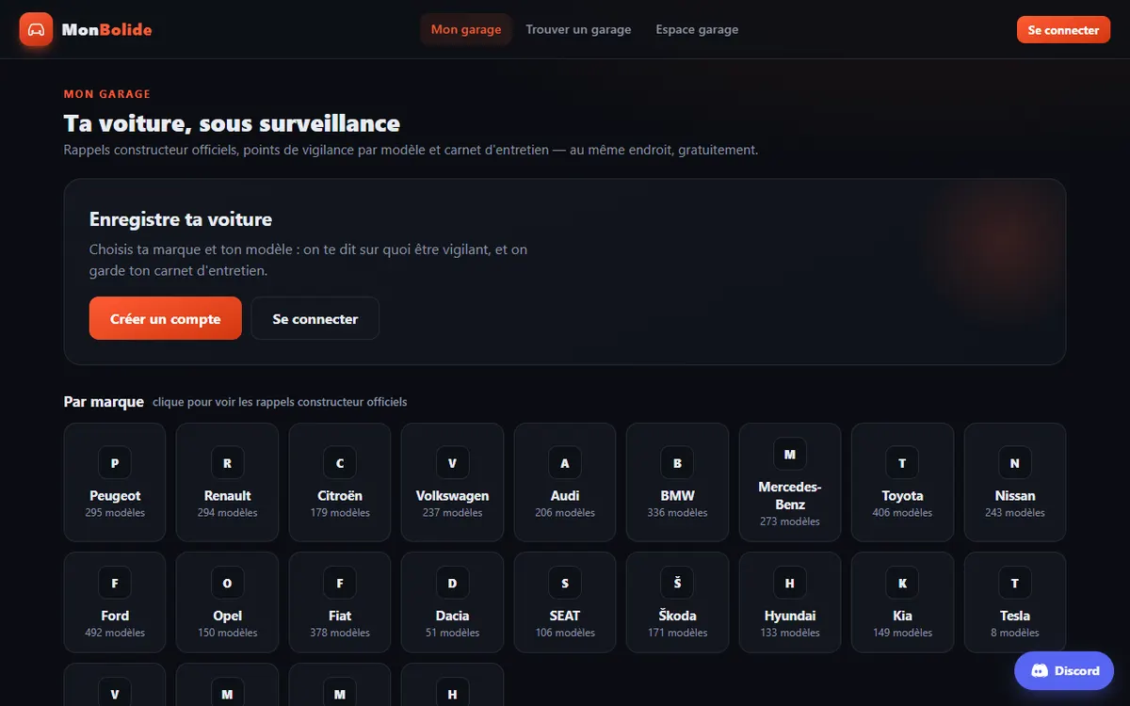Viewport: 1130px width, 706px height.
Task: Click the "336 modèles" count under BMW
Action: pyautogui.click(x=677, y=513)
